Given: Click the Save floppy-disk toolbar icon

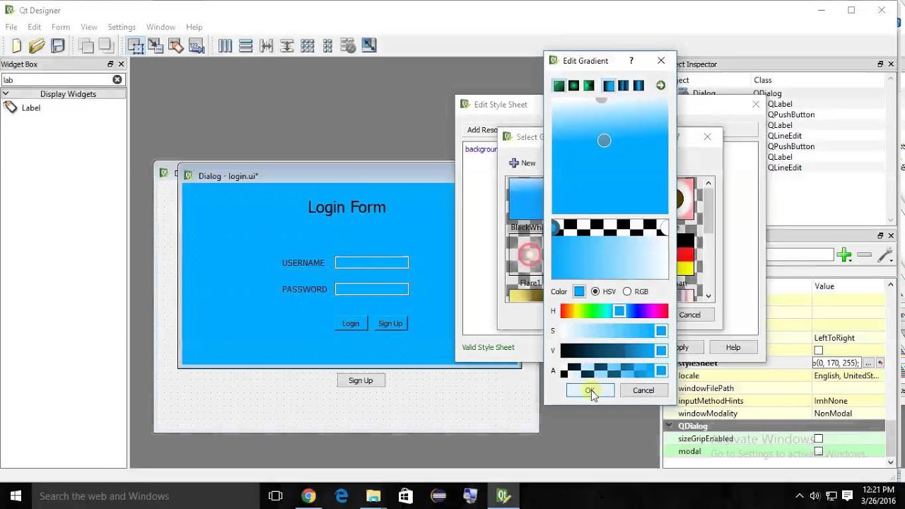Looking at the screenshot, I should coord(58,46).
